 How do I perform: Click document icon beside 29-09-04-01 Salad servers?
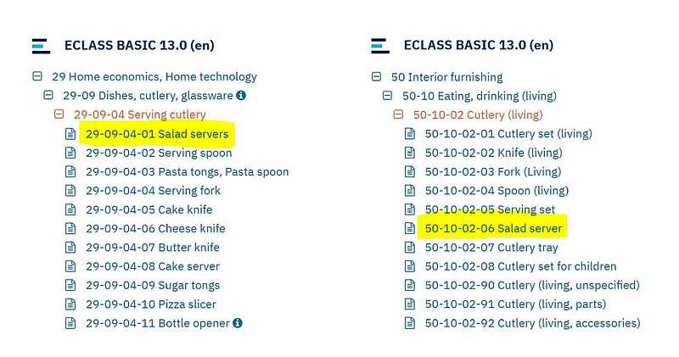(x=71, y=134)
